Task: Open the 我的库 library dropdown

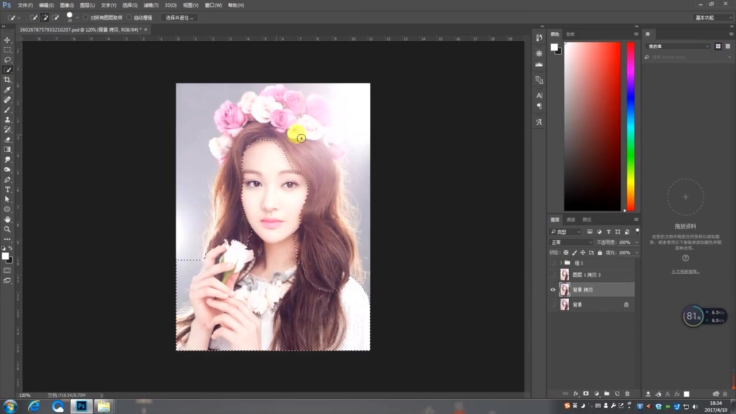Action: pyautogui.click(x=678, y=46)
